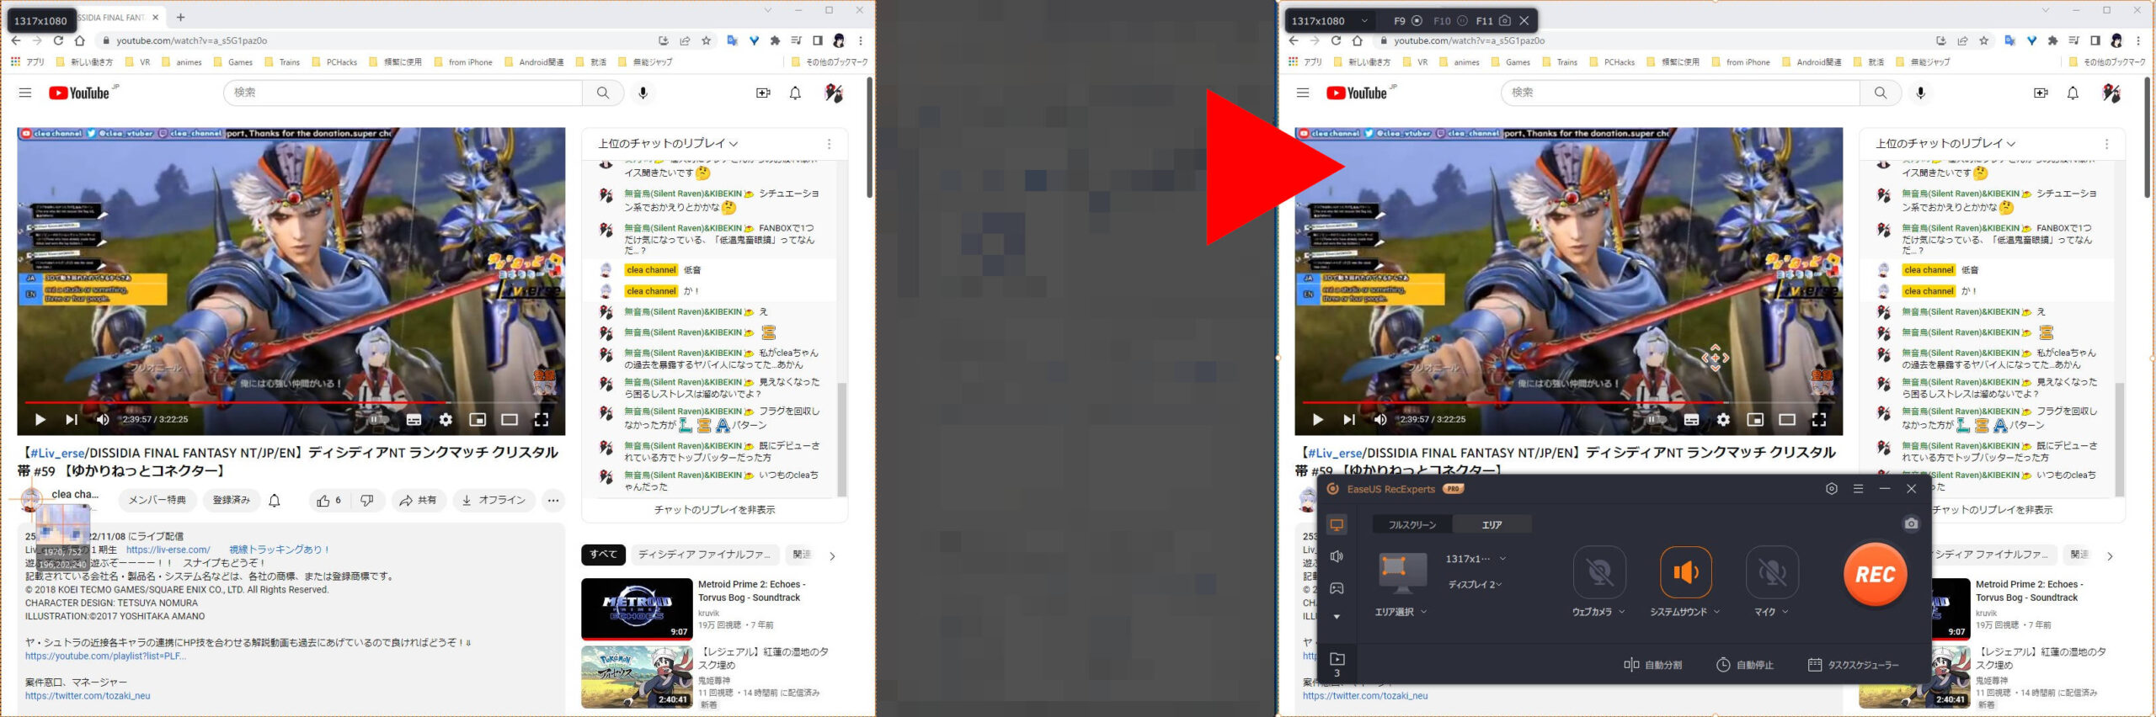Click 自動停止 auto stop button

click(x=1744, y=665)
